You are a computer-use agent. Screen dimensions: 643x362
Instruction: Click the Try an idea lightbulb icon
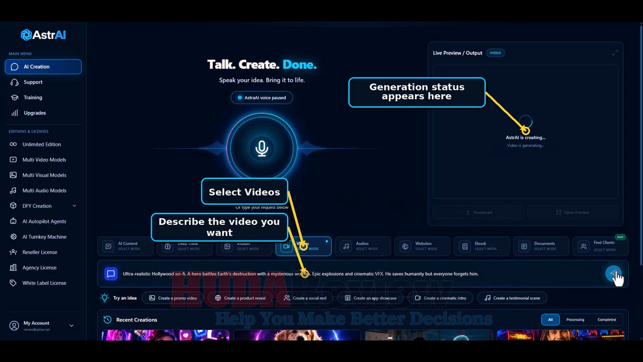tap(105, 298)
